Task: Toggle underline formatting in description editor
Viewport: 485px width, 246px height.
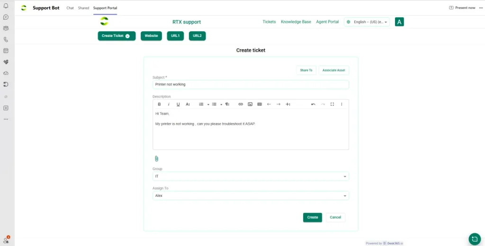Action: [178, 104]
